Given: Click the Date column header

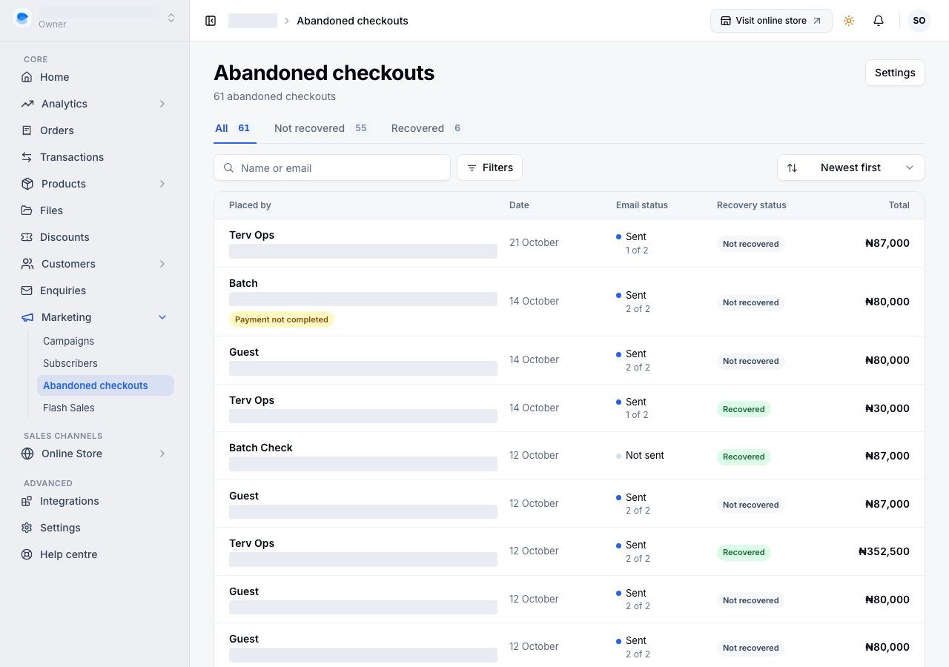Looking at the screenshot, I should pos(519,205).
